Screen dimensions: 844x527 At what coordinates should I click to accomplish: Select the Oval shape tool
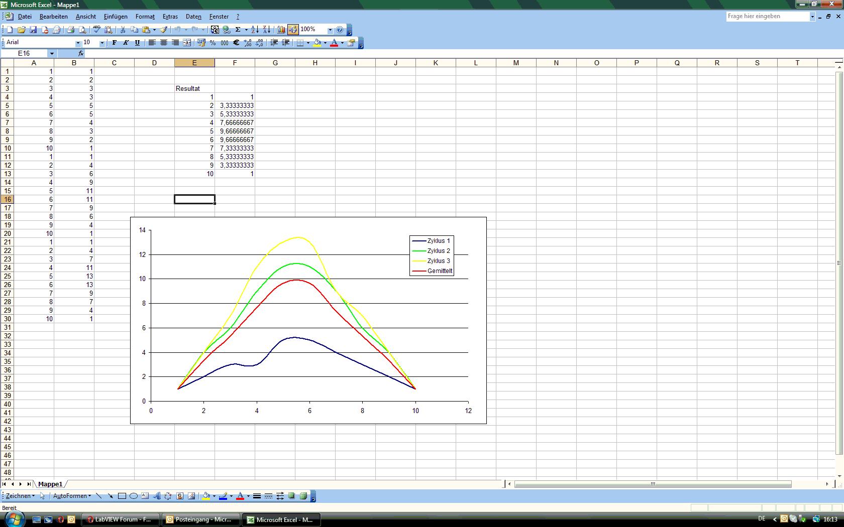point(134,496)
